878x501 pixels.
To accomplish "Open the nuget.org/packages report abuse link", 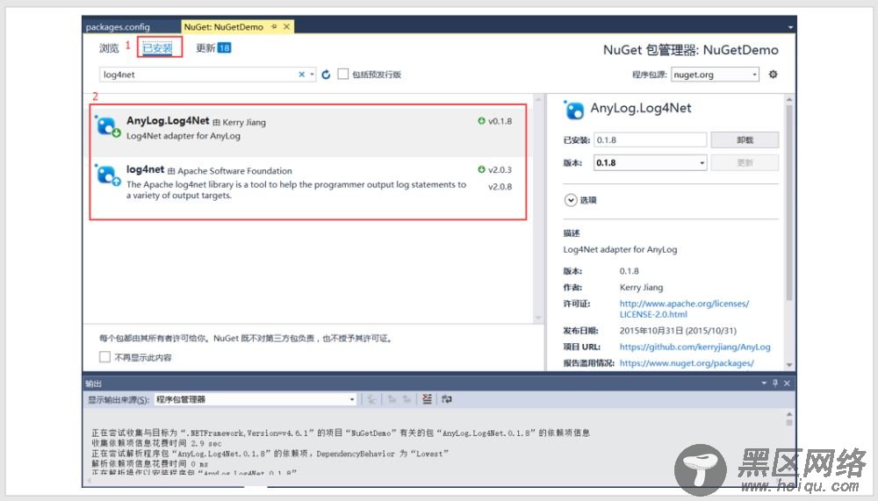I will [687, 363].
